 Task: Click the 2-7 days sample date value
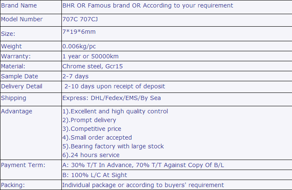75,76
